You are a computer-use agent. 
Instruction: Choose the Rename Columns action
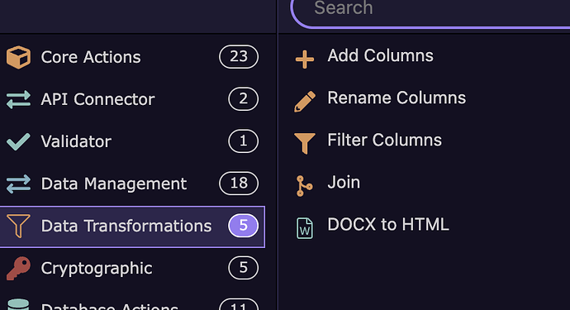click(x=397, y=98)
